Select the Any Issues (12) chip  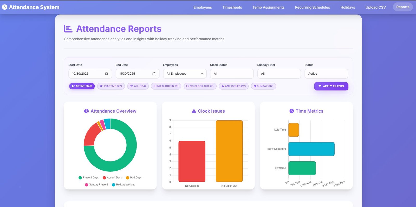tap(234, 86)
